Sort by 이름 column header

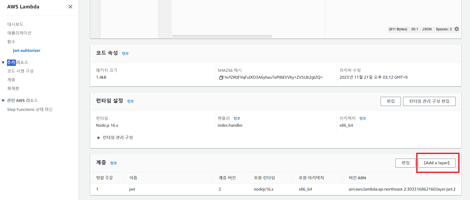click(133, 178)
